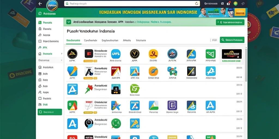
Task: Open the black circle gold Y app
Action: pos(135,54)
